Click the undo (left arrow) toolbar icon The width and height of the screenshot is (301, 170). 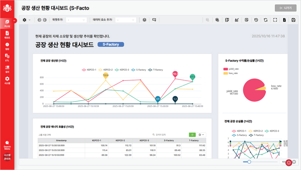point(39,20)
